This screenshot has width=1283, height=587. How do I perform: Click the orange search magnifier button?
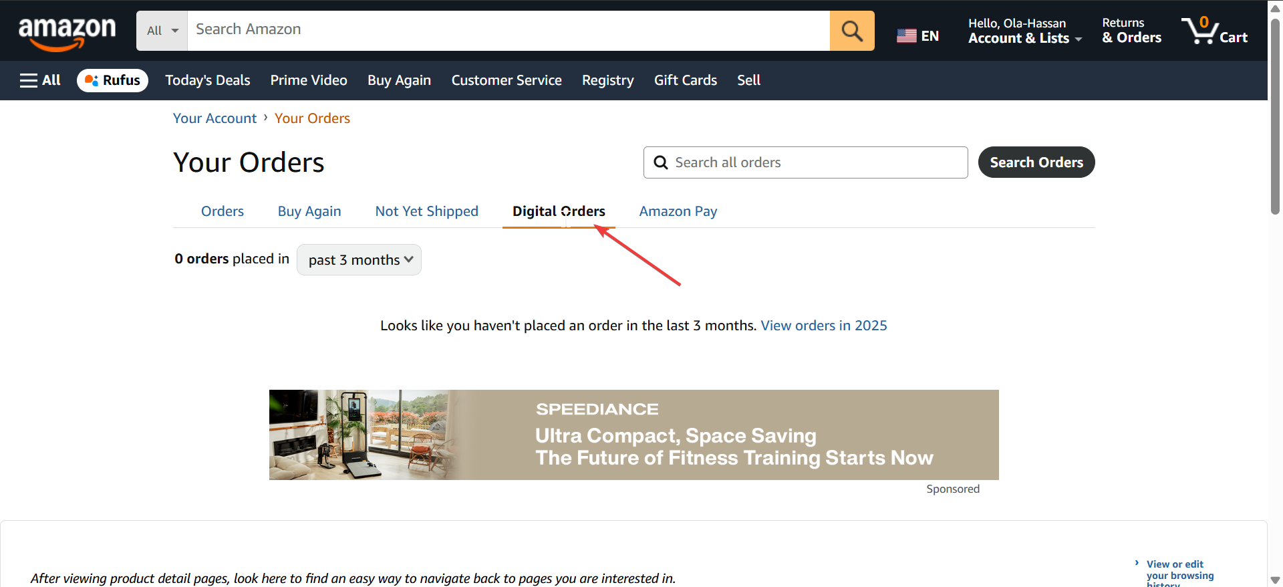point(852,31)
